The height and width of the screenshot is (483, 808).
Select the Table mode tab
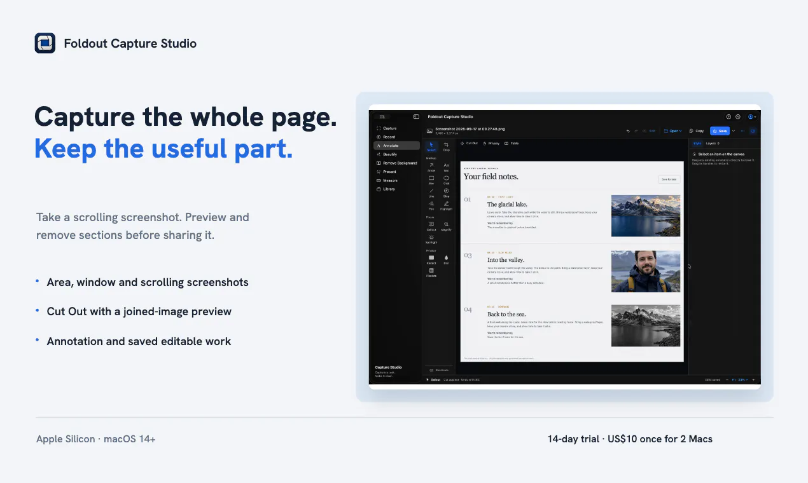pyautogui.click(x=512, y=144)
